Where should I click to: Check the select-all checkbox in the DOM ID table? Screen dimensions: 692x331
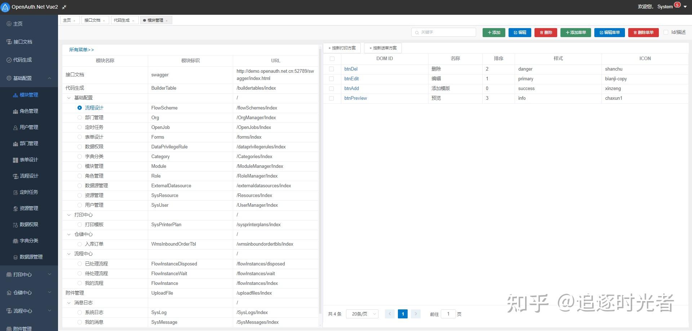pyautogui.click(x=332, y=58)
